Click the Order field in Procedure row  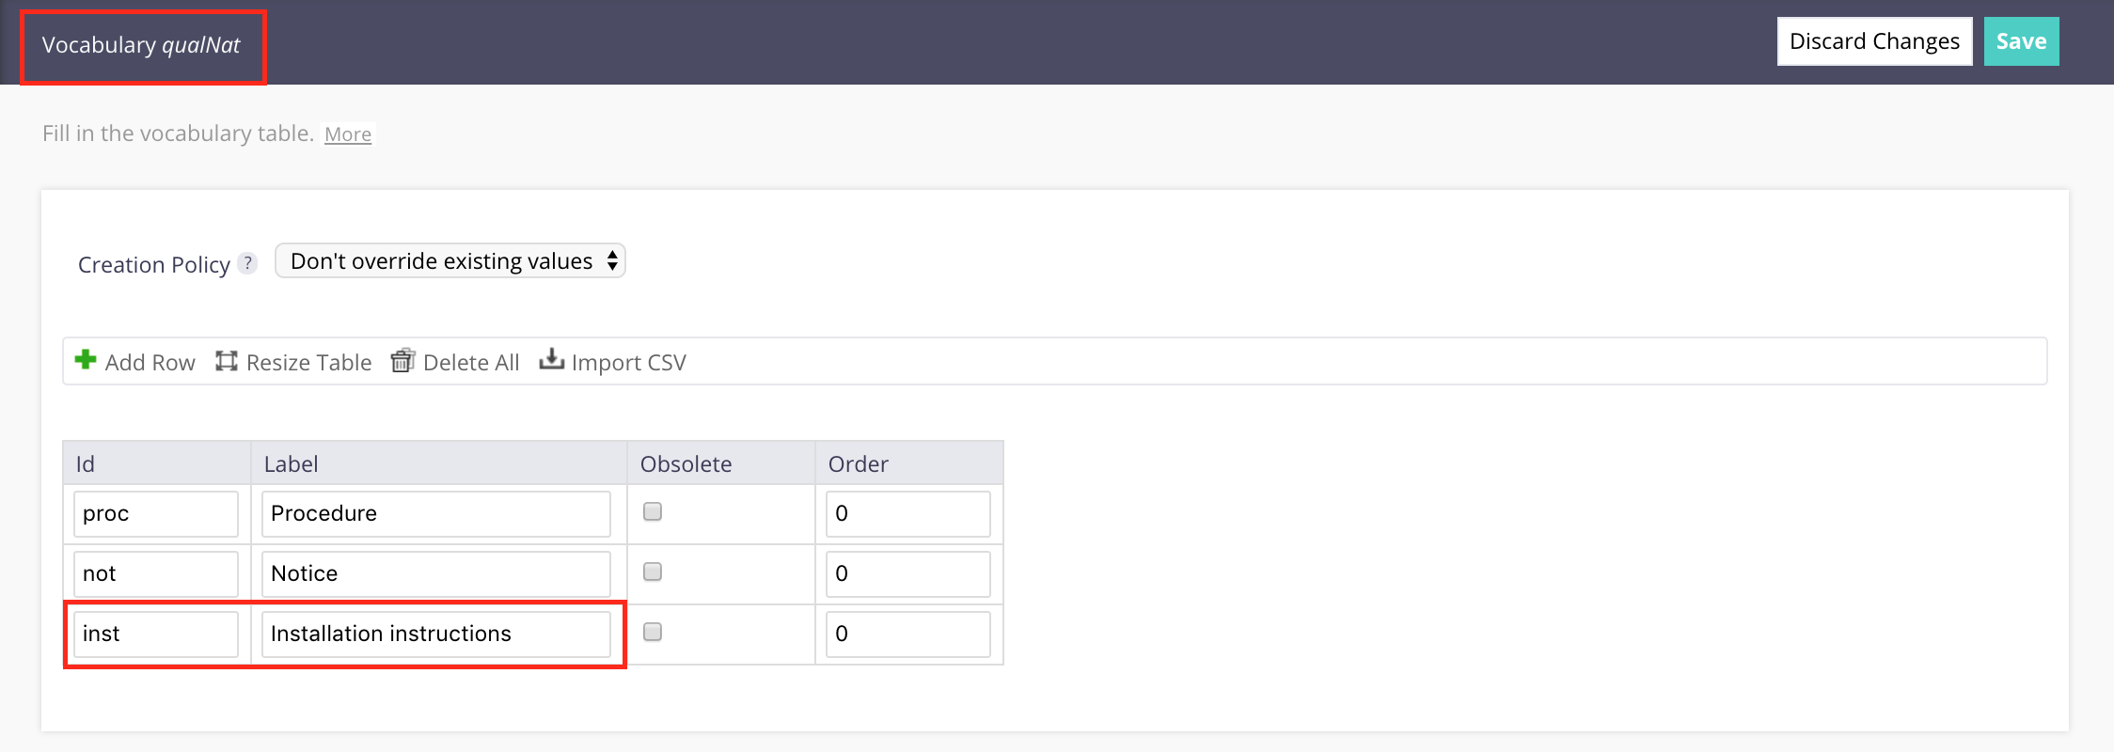(908, 513)
